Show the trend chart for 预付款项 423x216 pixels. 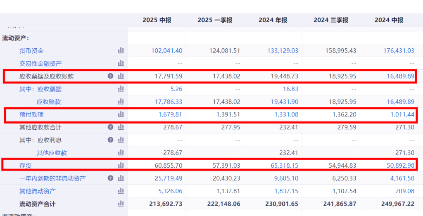tap(121, 114)
